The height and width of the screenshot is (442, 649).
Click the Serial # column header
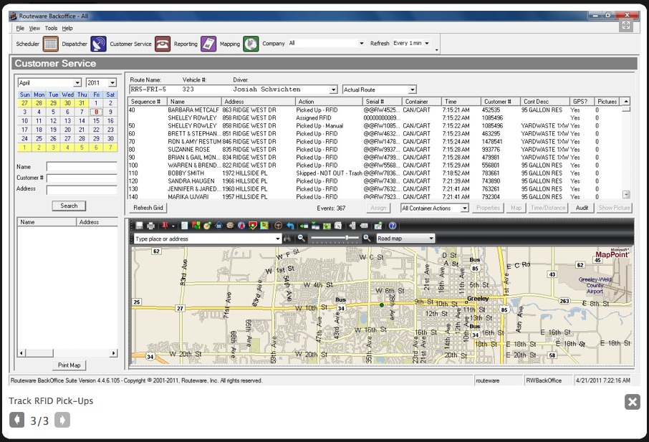(382, 102)
